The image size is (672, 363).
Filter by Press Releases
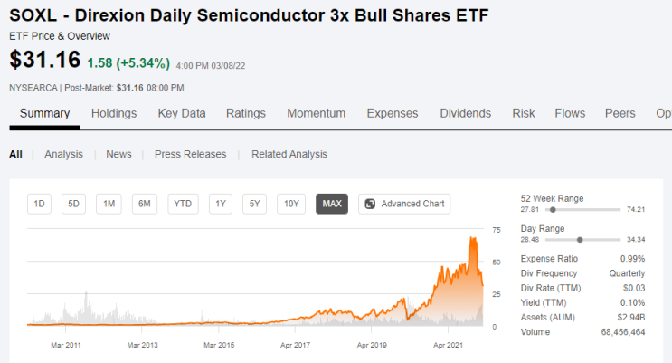[x=190, y=154]
